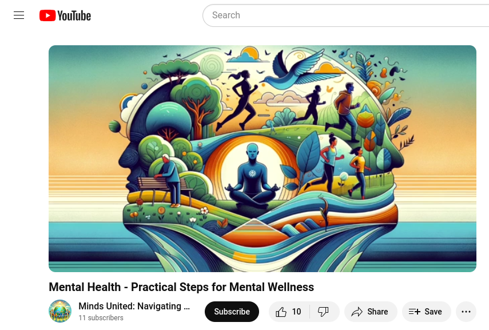This screenshot has width=489, height=330.
Task: Open the three-dot more actions menu
Action: click(x=466, y=312)
